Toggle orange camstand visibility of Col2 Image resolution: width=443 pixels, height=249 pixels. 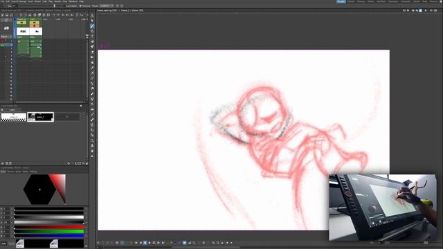34,26
